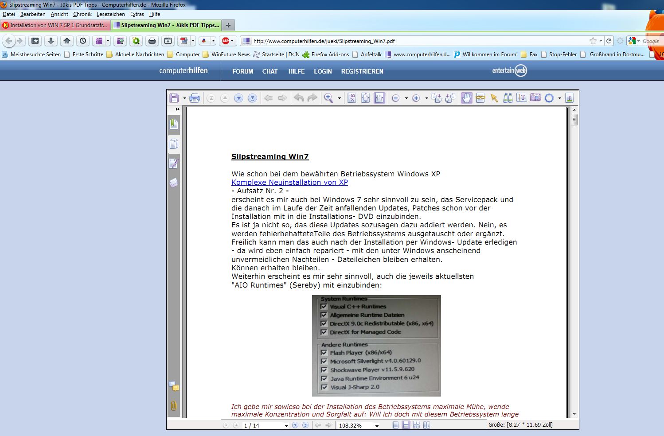Image resolution: width=664 pixels, height=436 pixels.
Task: Select the arrow selection tool in the PDF toolbar
Action: tap(494, 98)
